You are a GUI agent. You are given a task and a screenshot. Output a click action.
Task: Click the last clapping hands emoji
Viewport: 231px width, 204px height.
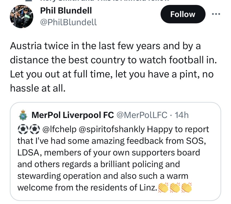[187, 187]
